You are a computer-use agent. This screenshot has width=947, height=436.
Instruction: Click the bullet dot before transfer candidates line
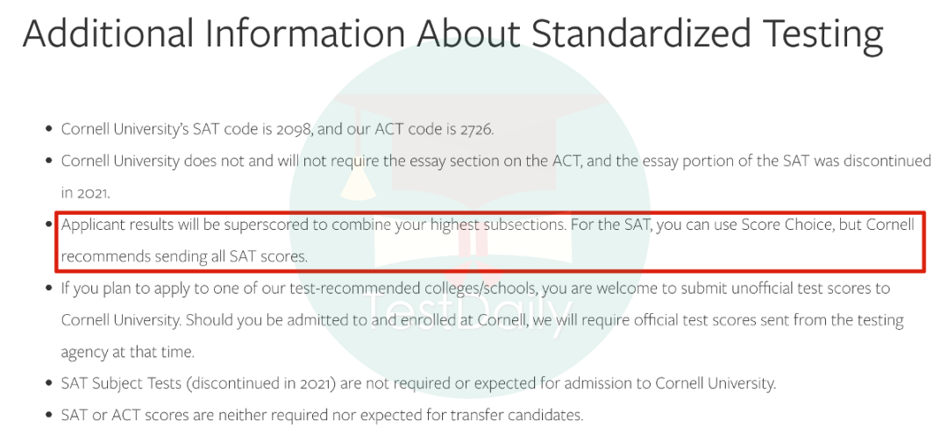49,416
